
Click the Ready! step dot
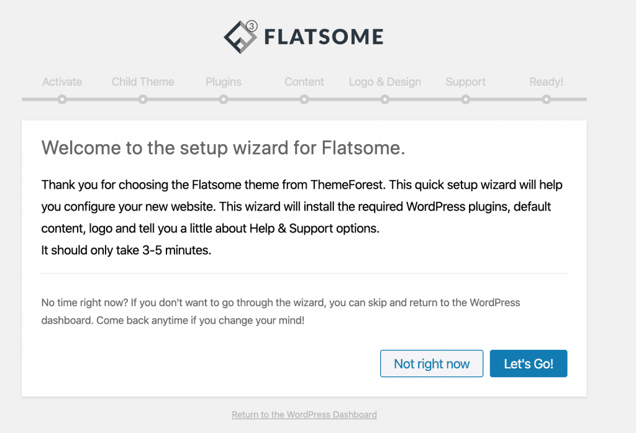pyautogui.click(x=546, y=98)
